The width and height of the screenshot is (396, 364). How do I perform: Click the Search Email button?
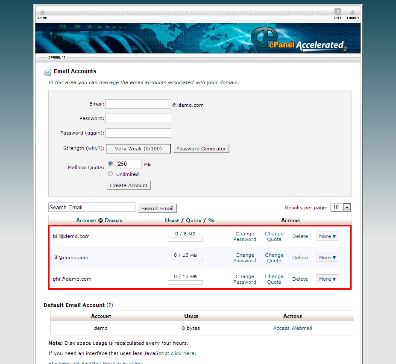[x=157, y=208]
